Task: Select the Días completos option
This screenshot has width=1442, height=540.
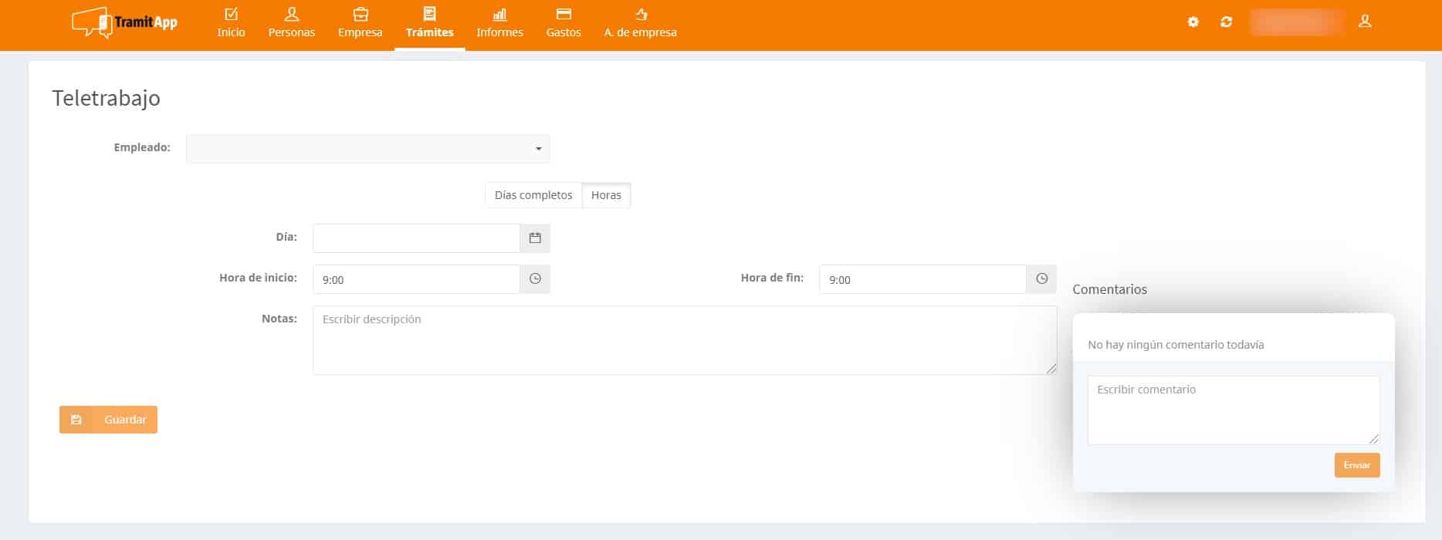Action: (x=533, y=195)
